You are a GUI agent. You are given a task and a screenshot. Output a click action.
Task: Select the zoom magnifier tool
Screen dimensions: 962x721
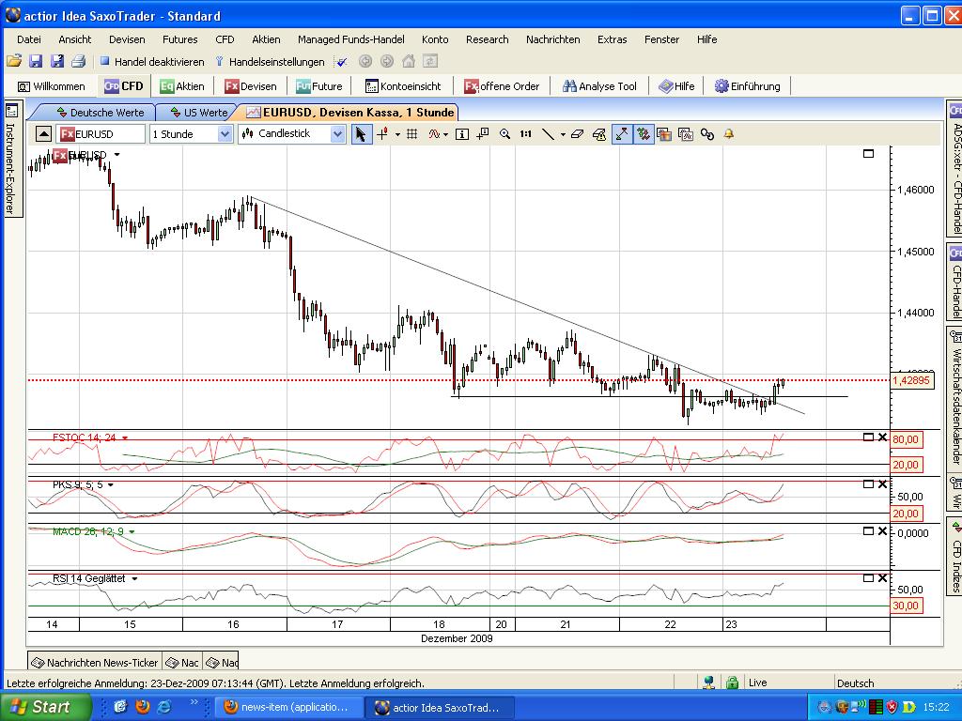click(505, 134)
